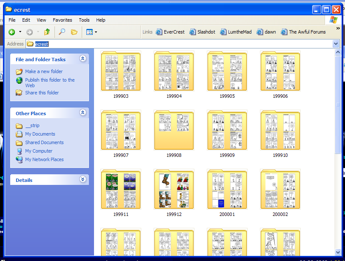Click the Make a new folder icon
The height and width of the screenshot is (261, 345).
coord(19,72)
